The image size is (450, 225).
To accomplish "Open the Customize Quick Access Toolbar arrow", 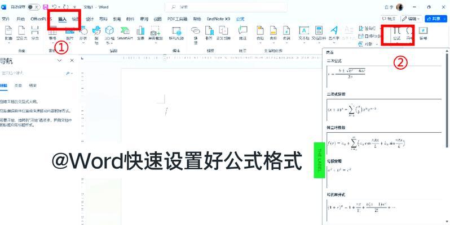I will coord(75,7).
